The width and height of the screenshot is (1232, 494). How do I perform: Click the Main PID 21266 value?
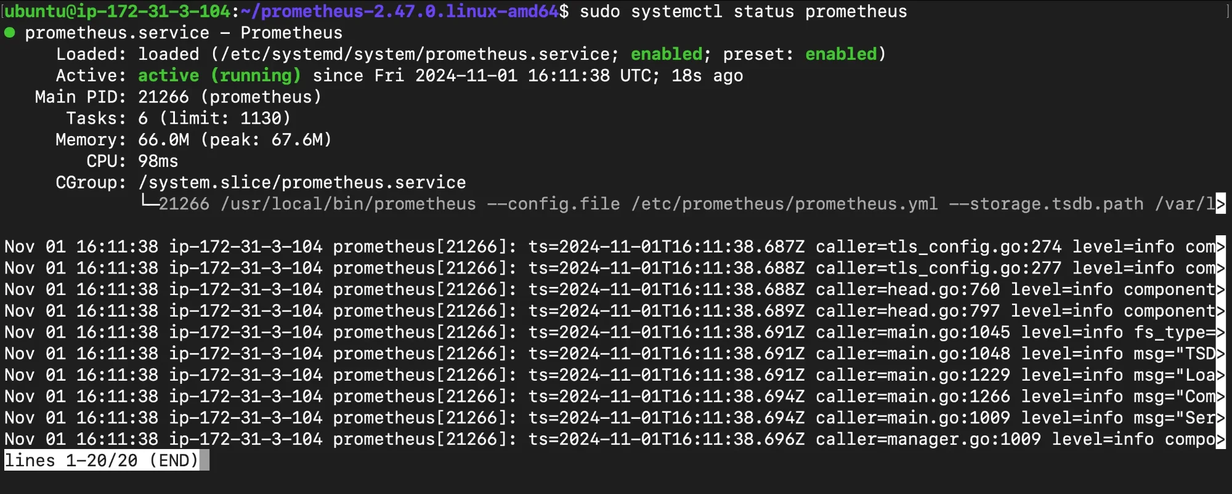[163, 97]
